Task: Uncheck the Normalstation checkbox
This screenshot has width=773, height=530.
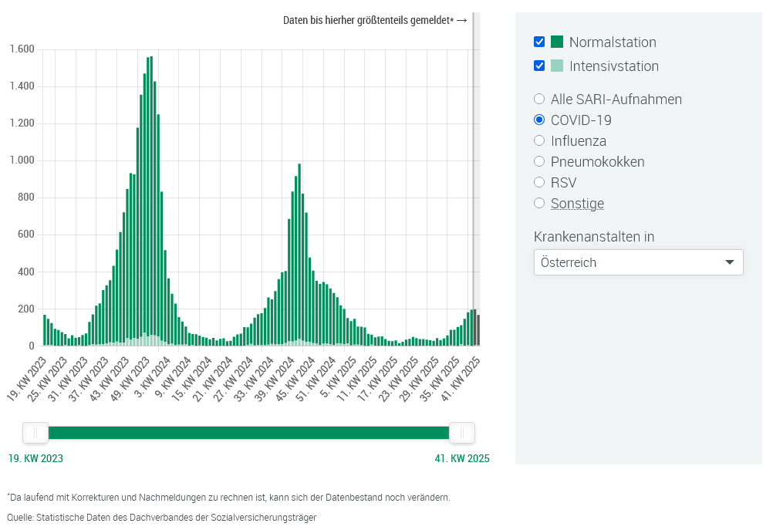Action: click(539, 42)
